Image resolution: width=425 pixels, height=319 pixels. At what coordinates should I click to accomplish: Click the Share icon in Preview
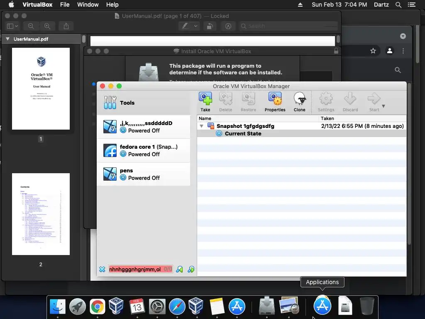[66, 26]
